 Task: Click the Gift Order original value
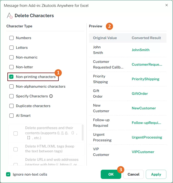pos(98,94)
